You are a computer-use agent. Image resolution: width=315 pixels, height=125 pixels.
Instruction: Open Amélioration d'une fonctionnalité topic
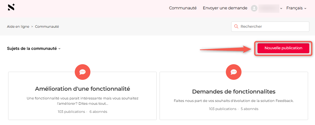(82, 89)
